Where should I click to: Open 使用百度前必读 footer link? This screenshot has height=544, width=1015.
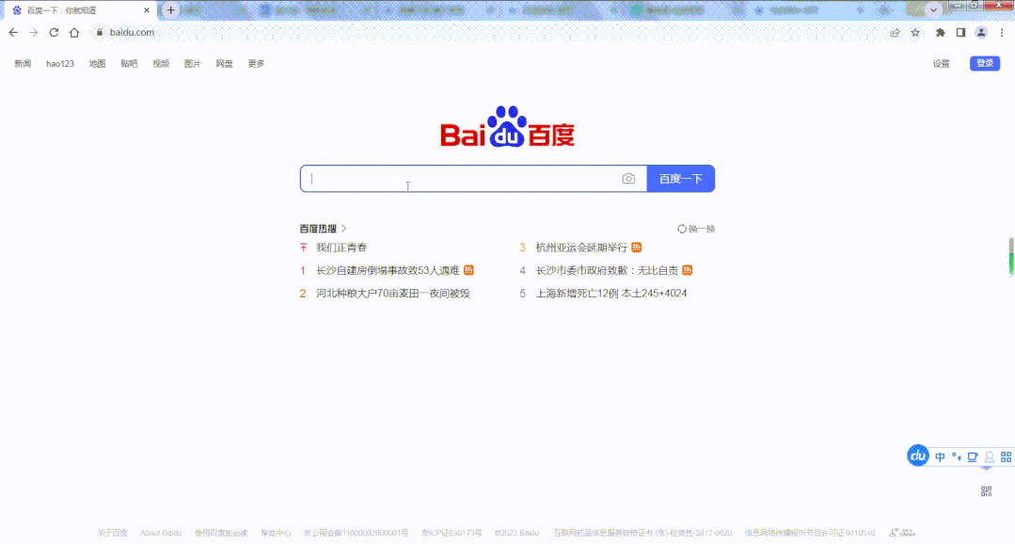(x=221, y=533)
